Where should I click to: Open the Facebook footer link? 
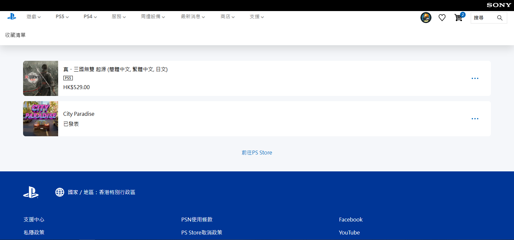351,220
